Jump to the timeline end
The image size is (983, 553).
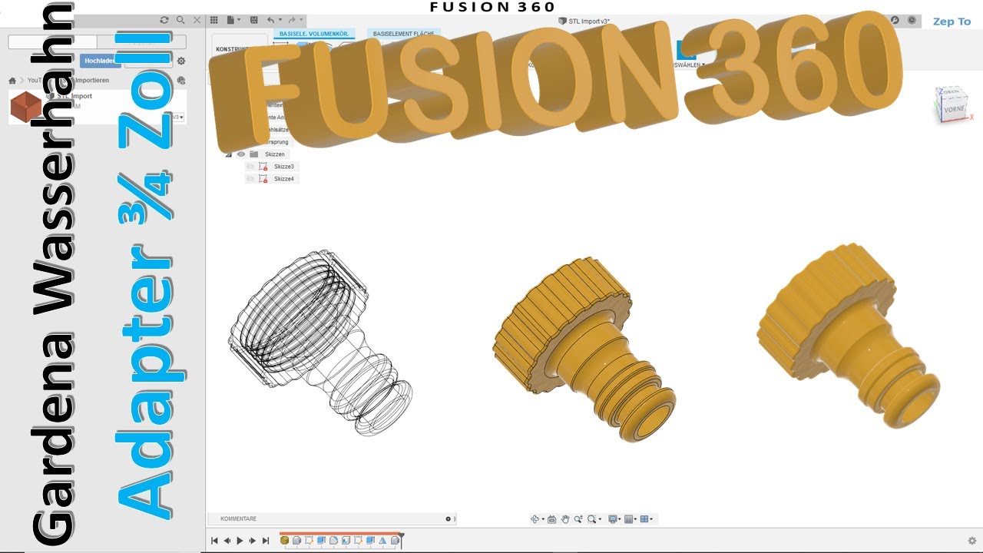point(266,541)
